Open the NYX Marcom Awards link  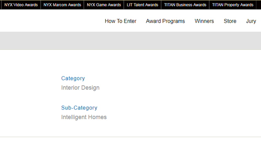point(62,5)
